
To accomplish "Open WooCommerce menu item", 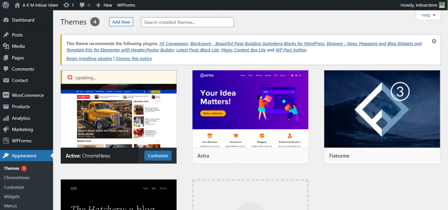I will point(27,95).
